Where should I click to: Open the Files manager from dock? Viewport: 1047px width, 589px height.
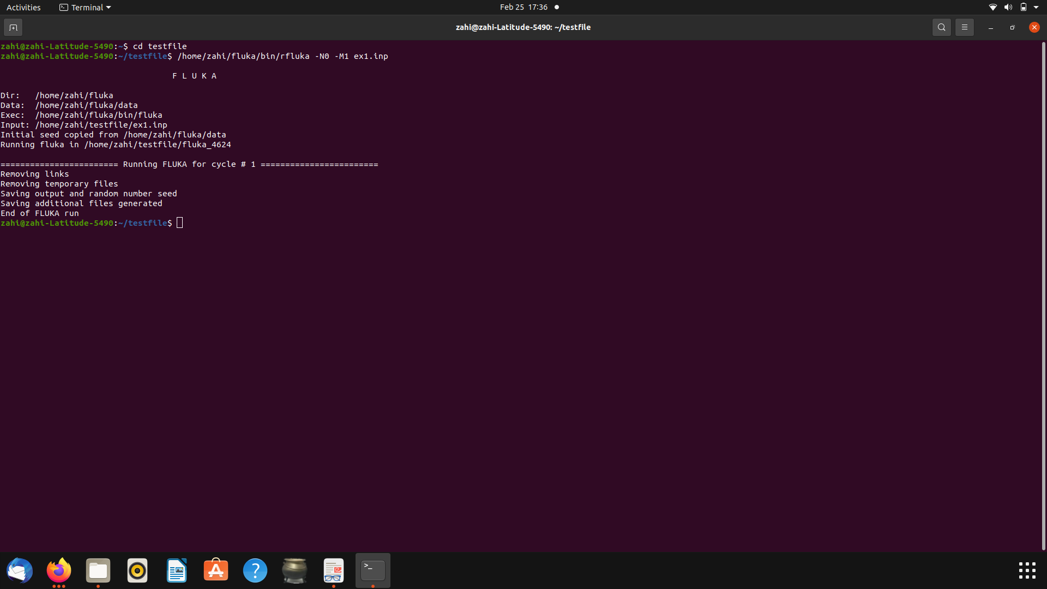pyautogui.click(x=98, y=570)
